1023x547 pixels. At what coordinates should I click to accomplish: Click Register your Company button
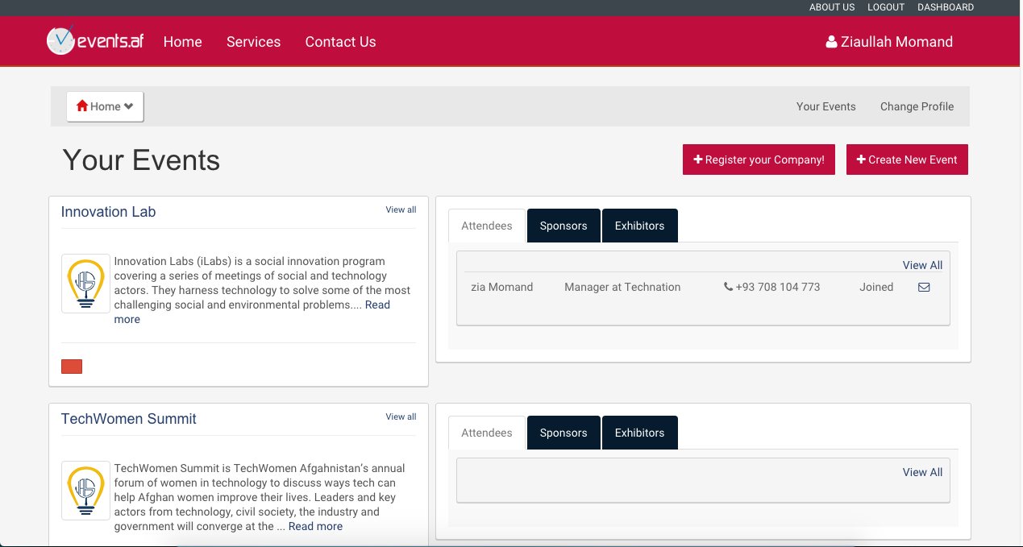coord(758,160)
